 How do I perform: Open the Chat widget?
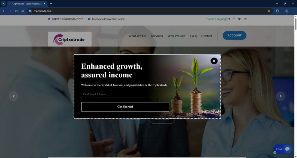click(x=282, y=149)
